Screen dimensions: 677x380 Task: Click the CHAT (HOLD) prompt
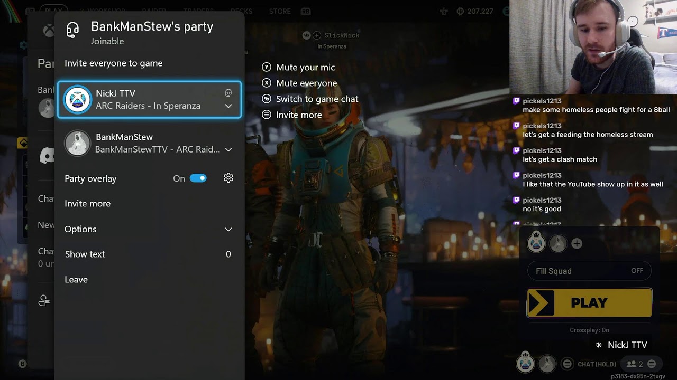click(x=597, y=364)
